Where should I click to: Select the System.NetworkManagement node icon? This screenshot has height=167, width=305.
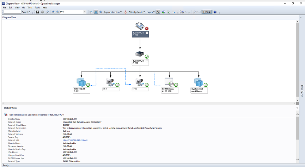pos(199,82)
